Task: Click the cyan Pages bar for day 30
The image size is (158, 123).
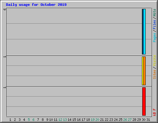Action: click(144, 32)
